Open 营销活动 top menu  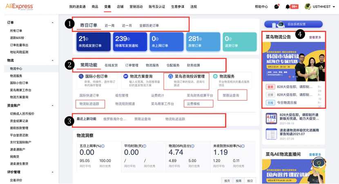pos(136,7)
